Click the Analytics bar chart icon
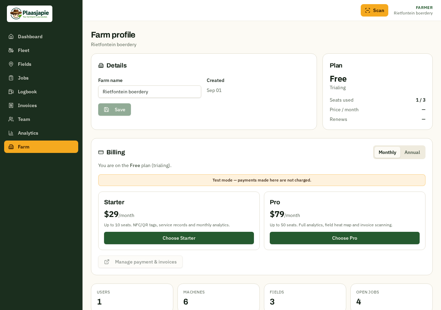This screenshot has width=441, height=310. [x=11, y=133]
